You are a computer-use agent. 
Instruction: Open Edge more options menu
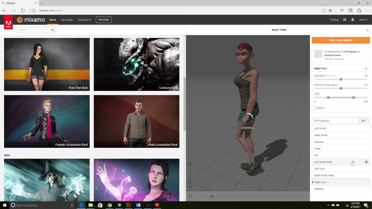[x=368, y=10]
